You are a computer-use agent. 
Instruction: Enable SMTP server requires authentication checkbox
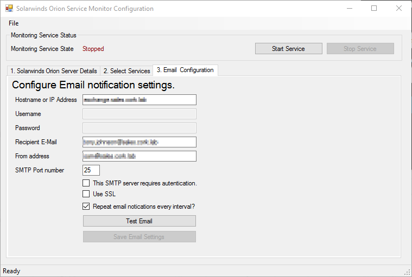[86, 183]
